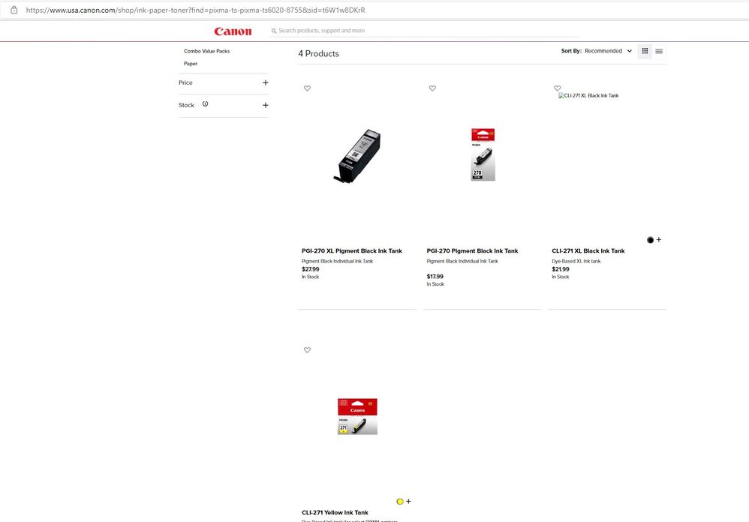This screenshot has height=522, width=749.
Task: Click the search magnifier icon
Action: tap(273, 31)
